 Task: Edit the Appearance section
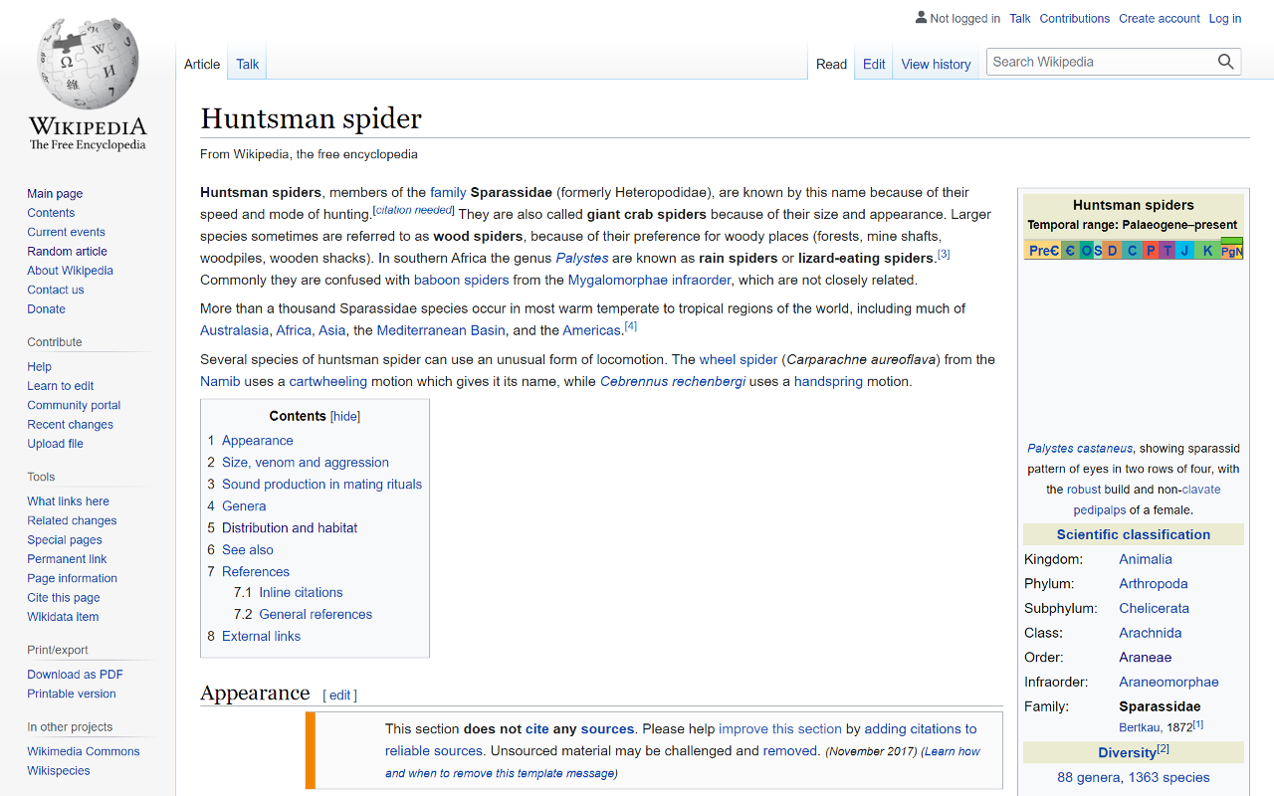[339, 696]
